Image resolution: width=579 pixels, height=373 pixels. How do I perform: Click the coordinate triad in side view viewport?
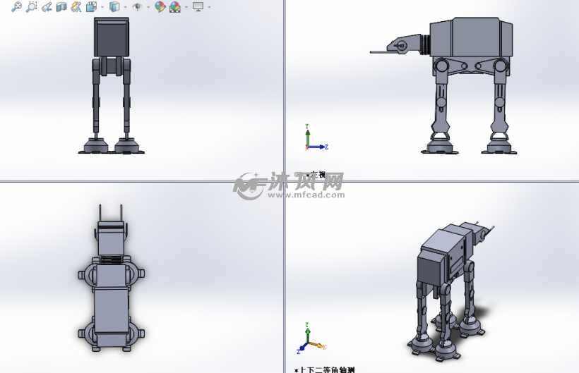tap(316, 137)
